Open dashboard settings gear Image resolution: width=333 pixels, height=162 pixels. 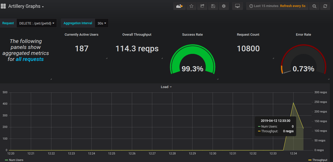224,6
